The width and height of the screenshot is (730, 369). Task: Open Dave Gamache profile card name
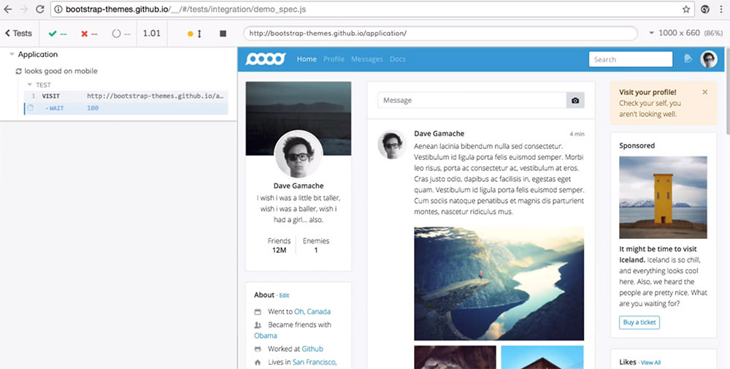coord(299,186)
